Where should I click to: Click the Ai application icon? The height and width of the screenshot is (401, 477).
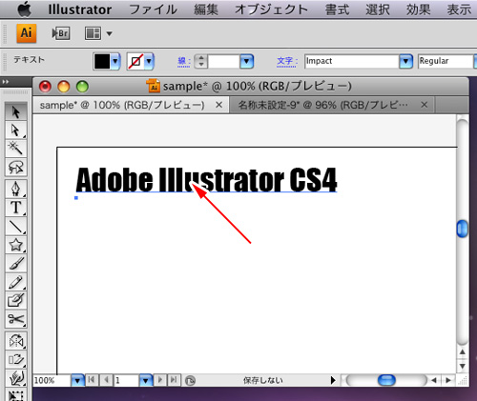point(27,33)
